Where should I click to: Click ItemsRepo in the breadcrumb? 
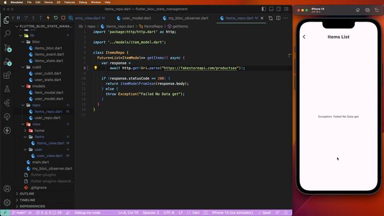[x=153, y=26]
